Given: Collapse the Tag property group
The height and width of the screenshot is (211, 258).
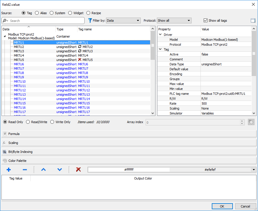Looking at the screenshot, I should [160, 49].
